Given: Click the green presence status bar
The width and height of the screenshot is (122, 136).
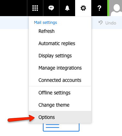Looking at the screenshot, I should [x=108, y=8].
